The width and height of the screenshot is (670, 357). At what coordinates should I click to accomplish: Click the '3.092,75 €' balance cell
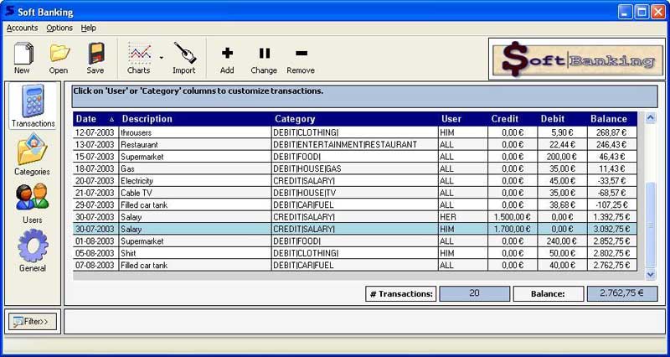(x=612, y=229)
